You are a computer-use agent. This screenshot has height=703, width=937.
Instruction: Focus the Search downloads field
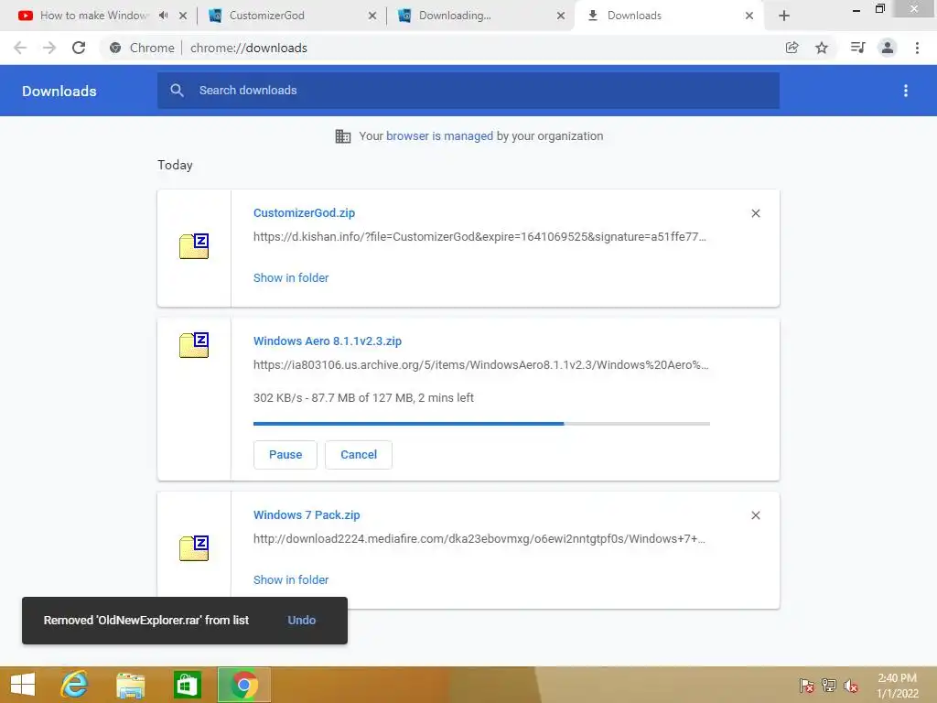pos(468,91)
